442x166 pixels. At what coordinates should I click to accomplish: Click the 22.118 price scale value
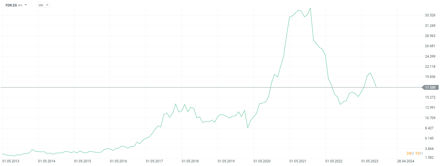(430, 67)
